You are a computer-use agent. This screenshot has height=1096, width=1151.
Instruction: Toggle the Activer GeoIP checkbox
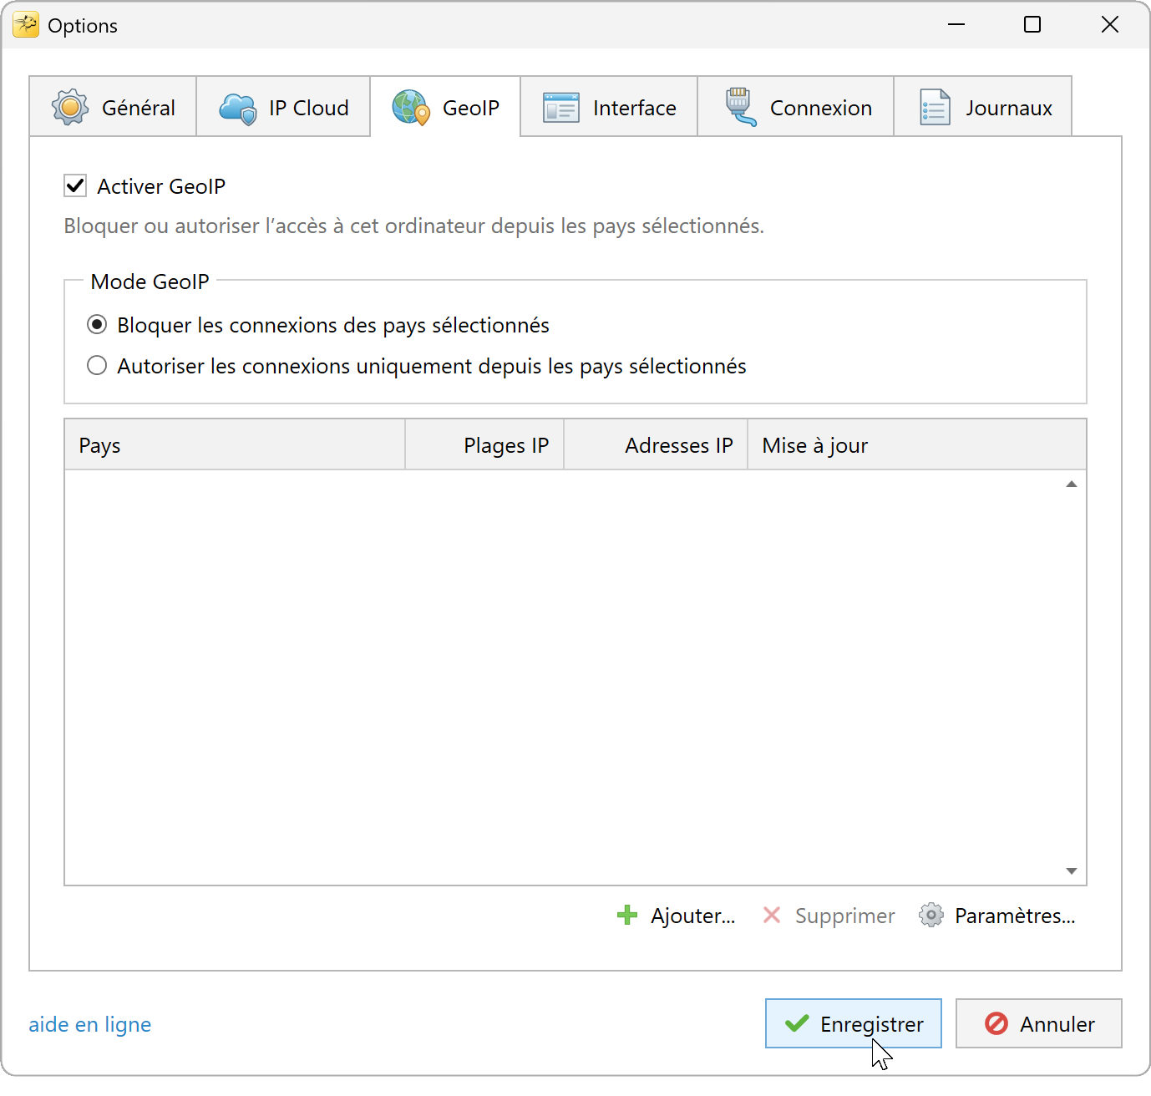(x=75, y=185)
